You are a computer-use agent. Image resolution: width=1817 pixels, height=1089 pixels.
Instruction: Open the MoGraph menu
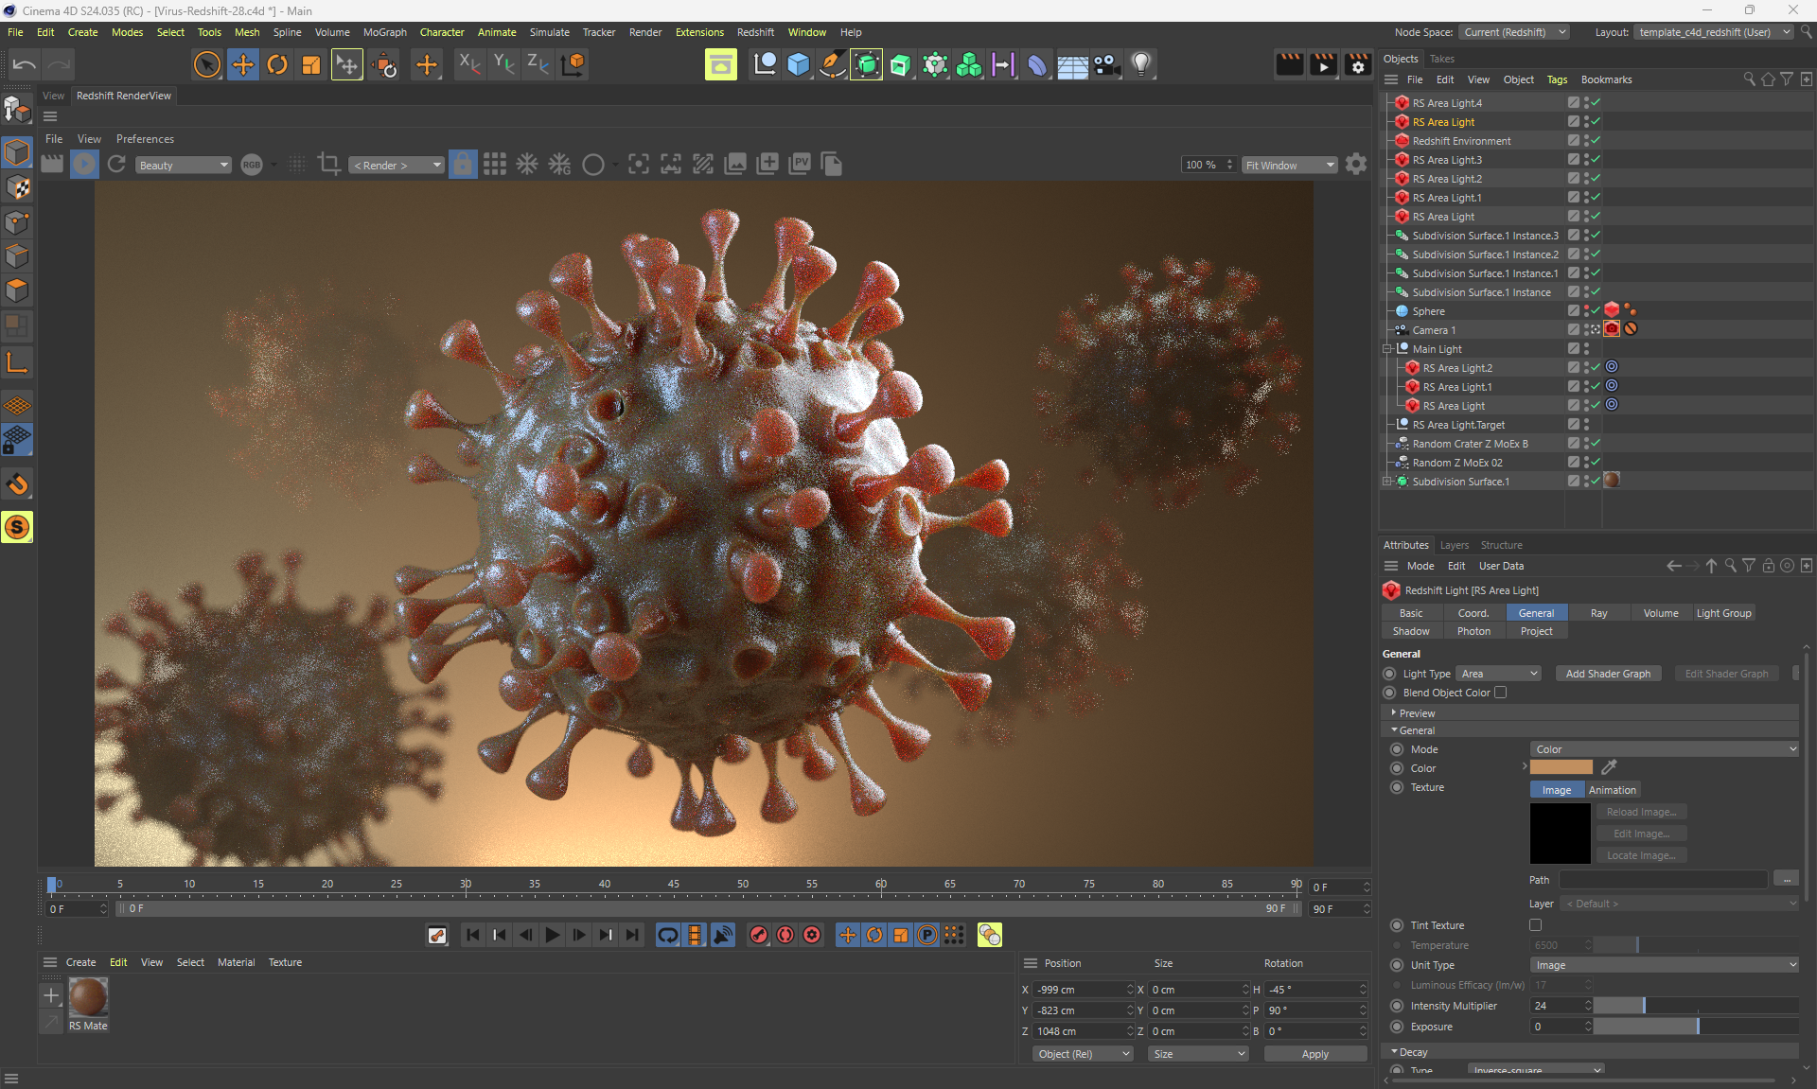point(384,32)
